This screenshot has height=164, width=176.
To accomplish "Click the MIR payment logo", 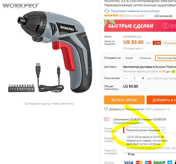I will [159, 163].
